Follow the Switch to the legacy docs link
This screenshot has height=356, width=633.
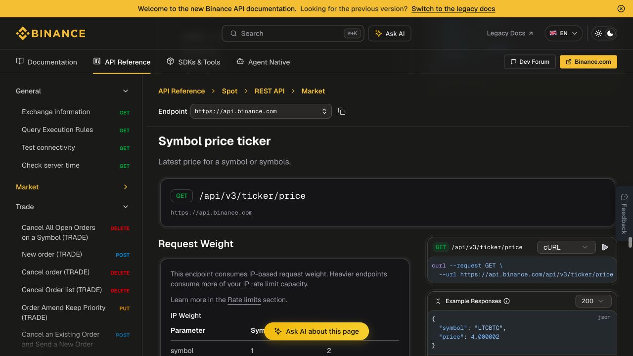[x=453, y=8]
